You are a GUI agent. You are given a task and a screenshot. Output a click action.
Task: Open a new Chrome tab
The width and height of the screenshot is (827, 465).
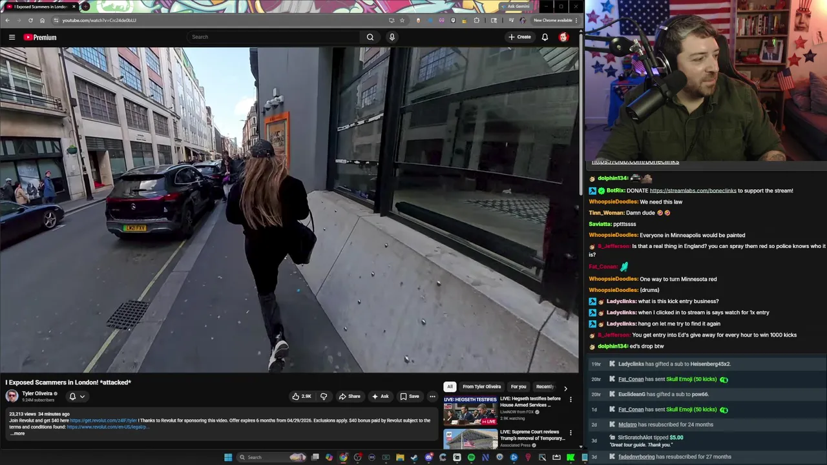click(x=85, y=6)
